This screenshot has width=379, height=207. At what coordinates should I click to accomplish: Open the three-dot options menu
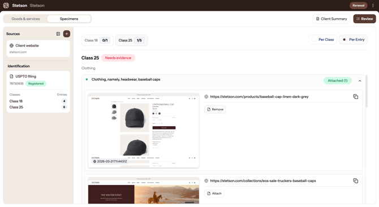coord(373,5)
